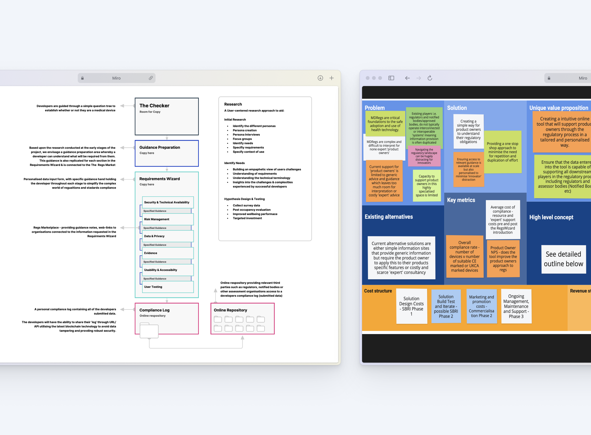Select Unique value proposition heading

click(559, 108)
